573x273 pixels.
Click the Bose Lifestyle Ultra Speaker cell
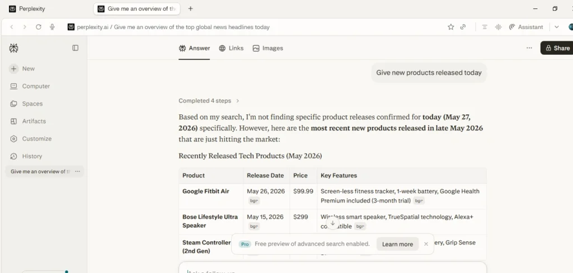pyautogui.click(x=210, y=221)
